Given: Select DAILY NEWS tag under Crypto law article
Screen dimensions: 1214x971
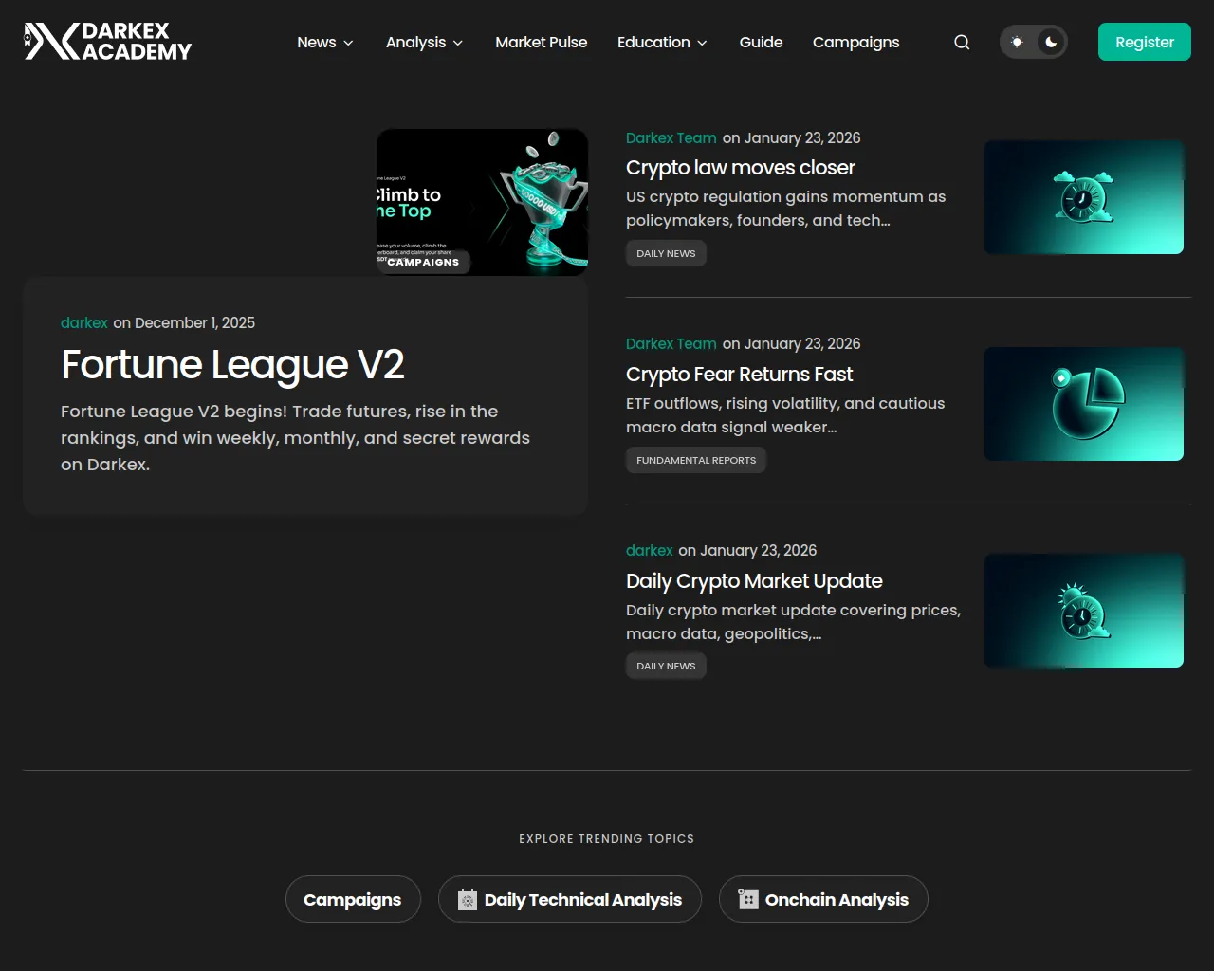Looking at the screenshot, I should pos(666,254).
